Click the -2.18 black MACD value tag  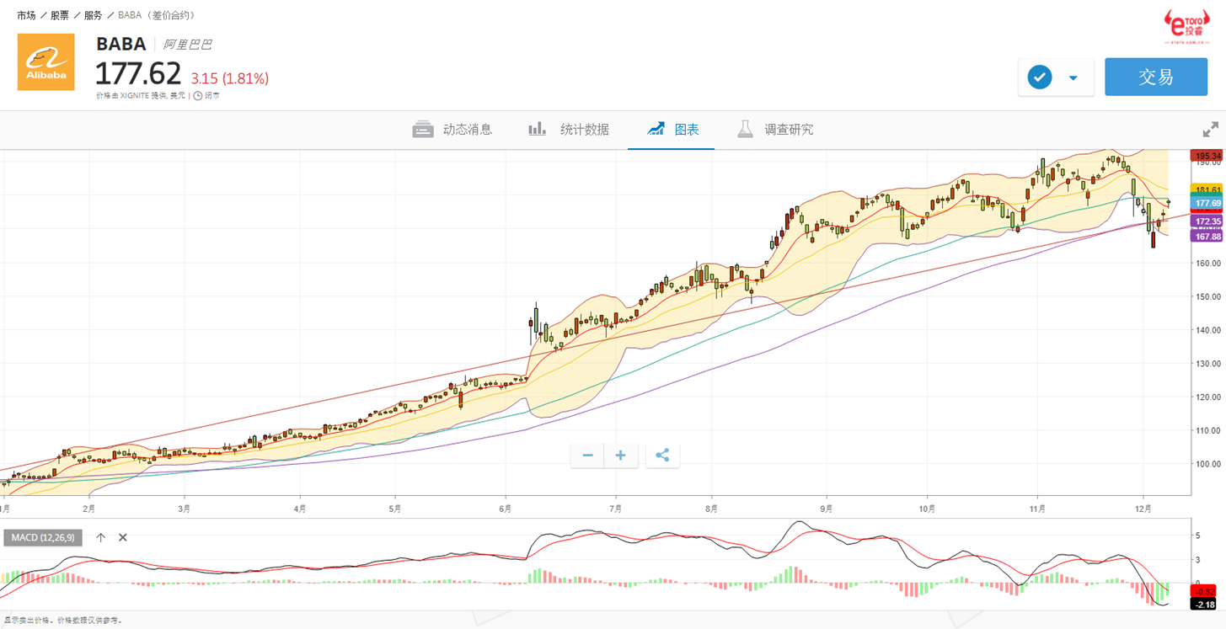(x=1203, y=605)
